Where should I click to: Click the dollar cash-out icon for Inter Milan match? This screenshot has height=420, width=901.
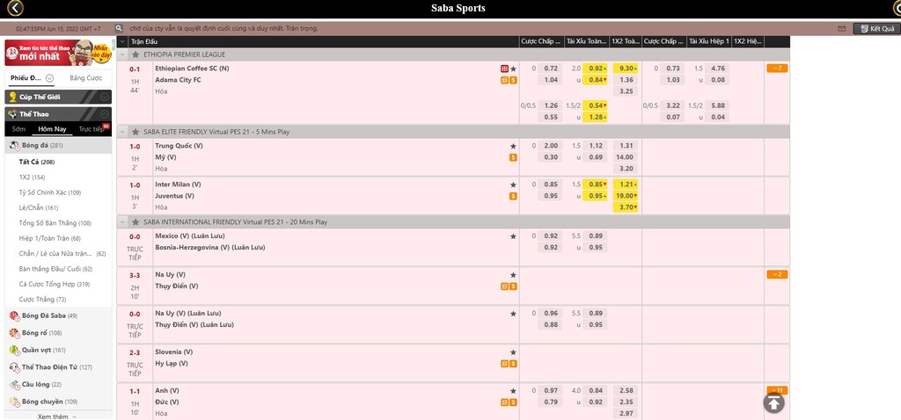[513, 196]
